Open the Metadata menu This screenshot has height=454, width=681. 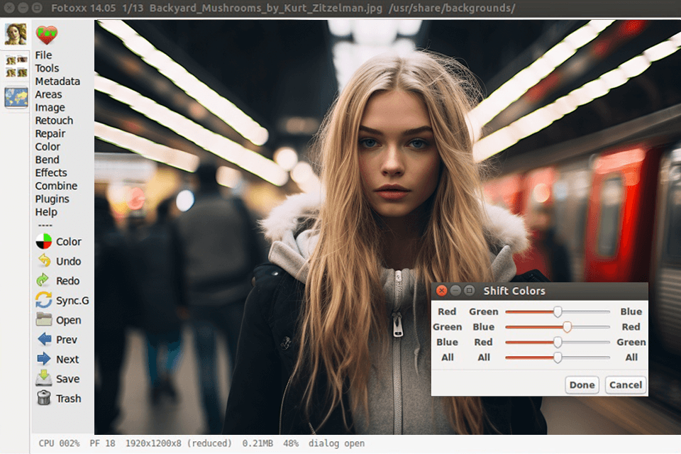pyautogui.click(x=57, y=82)
